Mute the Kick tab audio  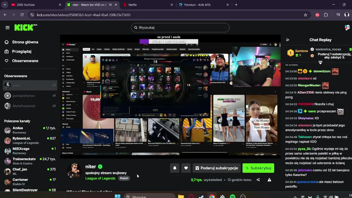point(110,5)
